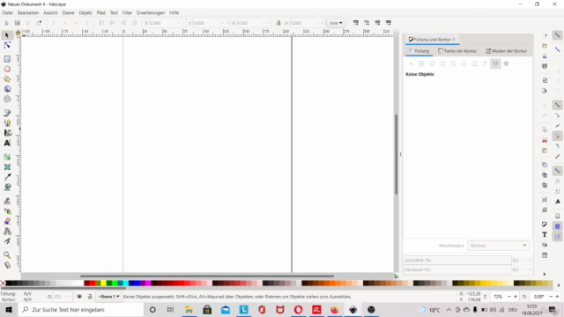Close the Füllung und Kontur panel tab
This screenshot has height=317, width=564.
[454, 39]
